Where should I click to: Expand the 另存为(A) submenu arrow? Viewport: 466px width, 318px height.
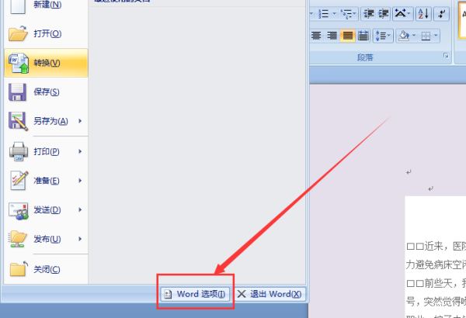pyautogui.click(x=80, y=121)
